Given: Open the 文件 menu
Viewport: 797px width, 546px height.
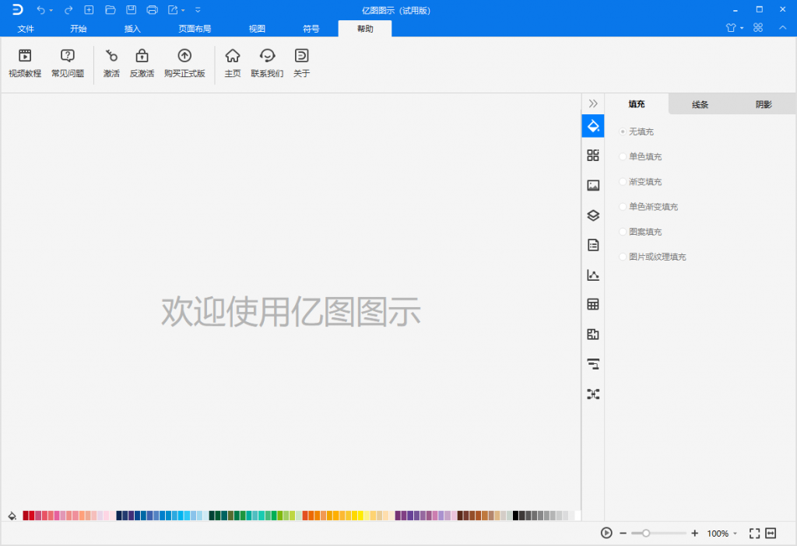Looking at the screenshot, I should point(26,29).
